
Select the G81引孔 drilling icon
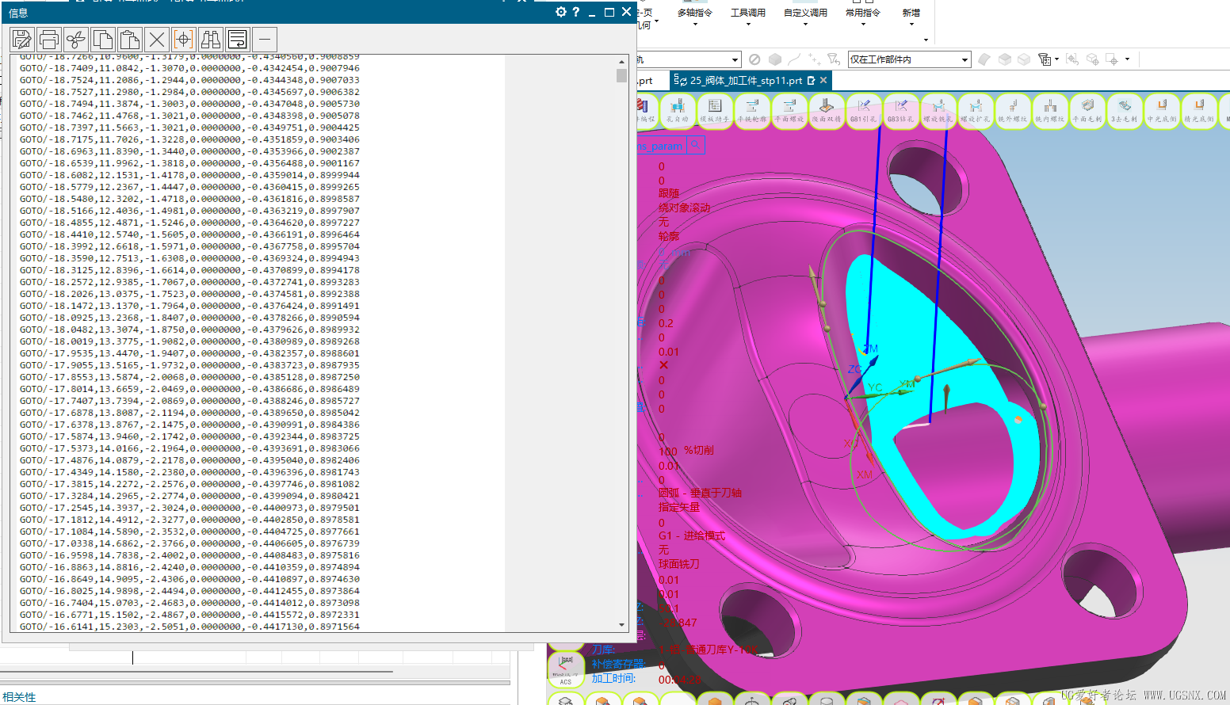pyautogui.click(x=864, y=110)
